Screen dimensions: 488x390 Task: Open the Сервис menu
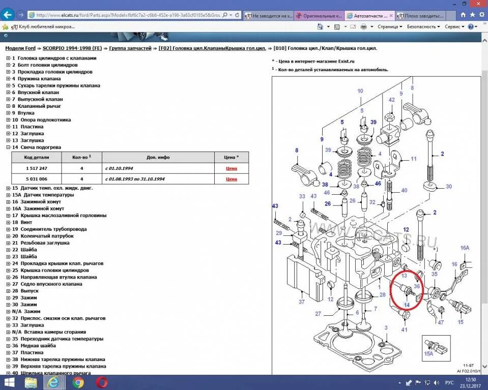(454, 27)
